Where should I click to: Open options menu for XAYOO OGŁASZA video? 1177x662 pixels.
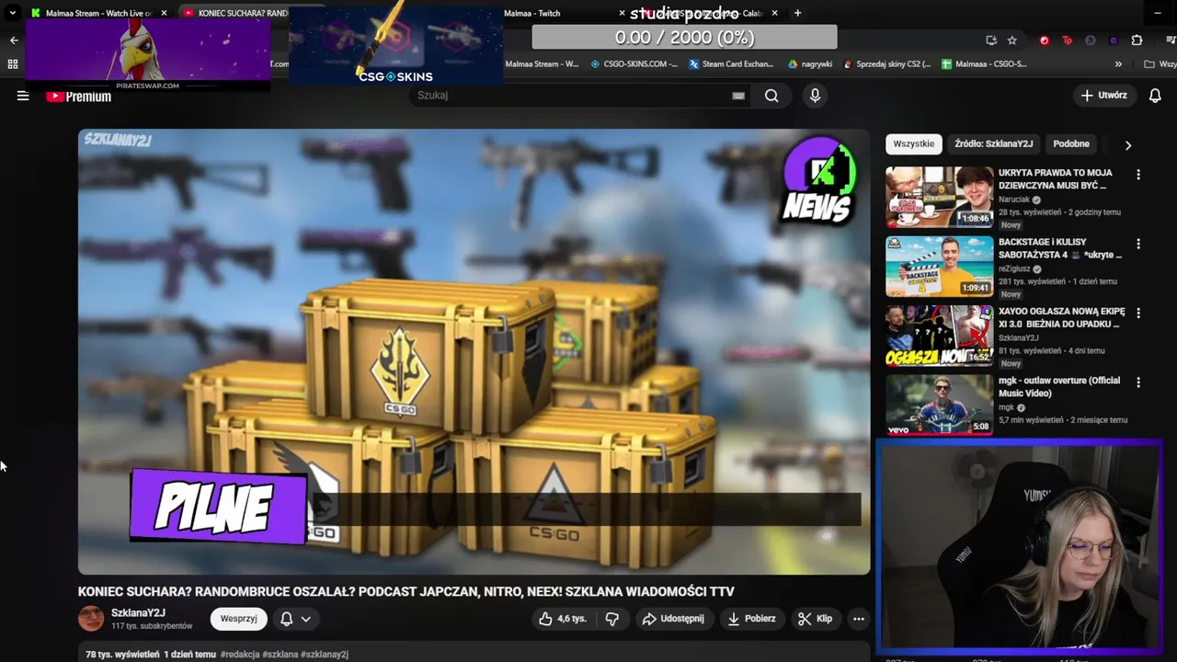pos(1138,313)
